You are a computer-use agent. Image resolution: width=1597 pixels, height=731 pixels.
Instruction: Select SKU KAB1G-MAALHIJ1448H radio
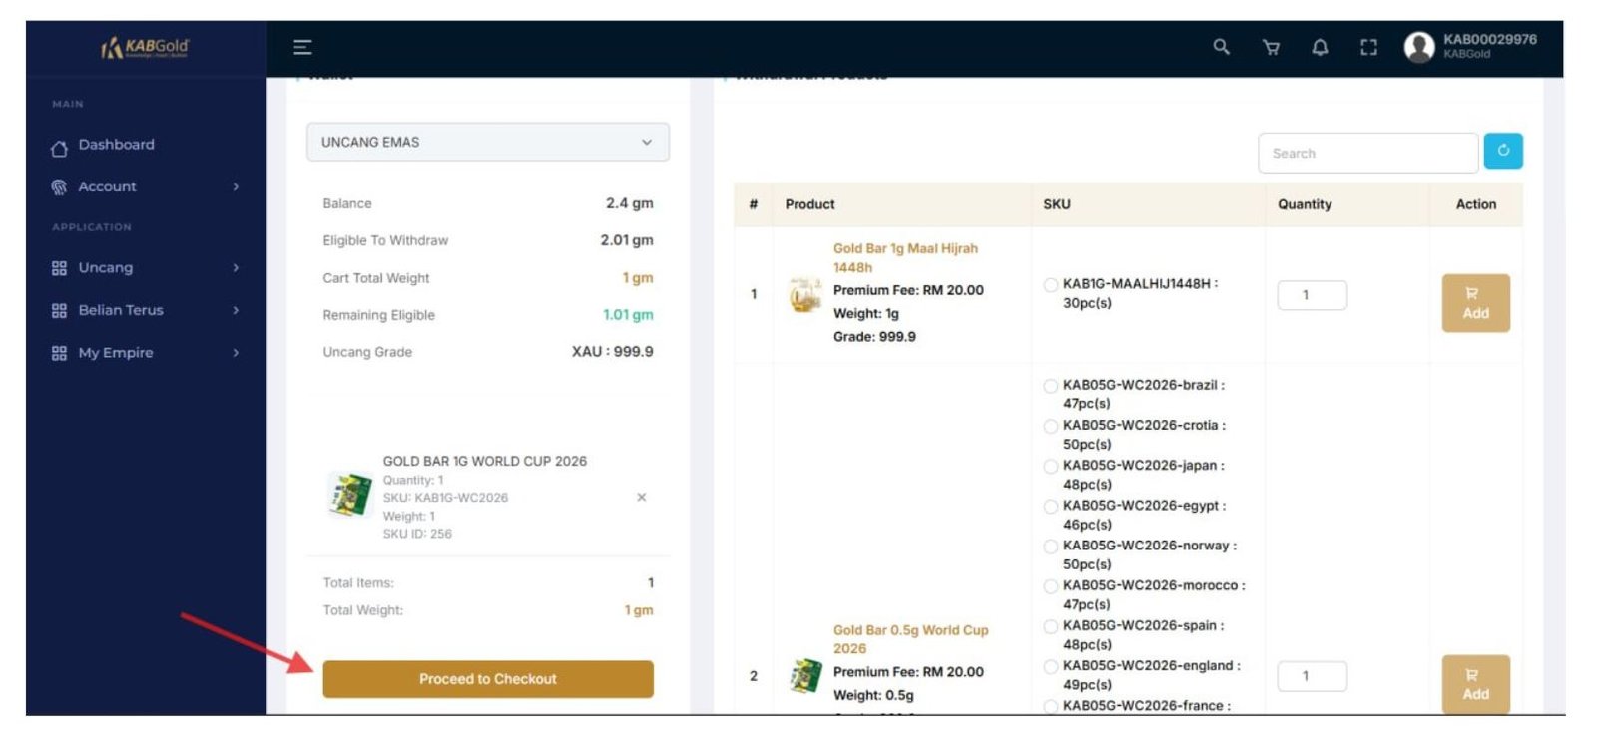pos(1050,285)
